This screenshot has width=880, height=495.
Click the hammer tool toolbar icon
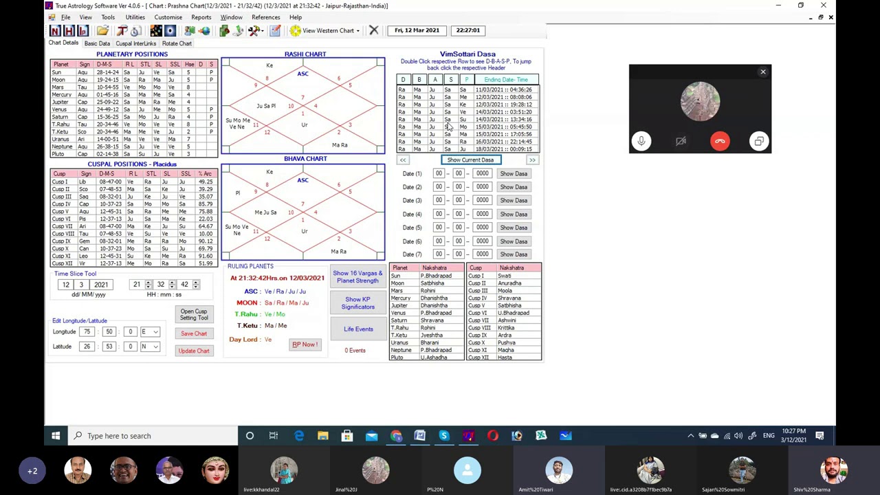point(122,30)
